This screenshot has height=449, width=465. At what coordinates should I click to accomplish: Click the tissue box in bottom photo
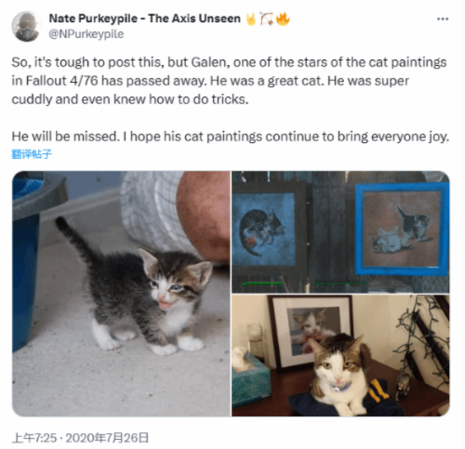tap(250, 378)
